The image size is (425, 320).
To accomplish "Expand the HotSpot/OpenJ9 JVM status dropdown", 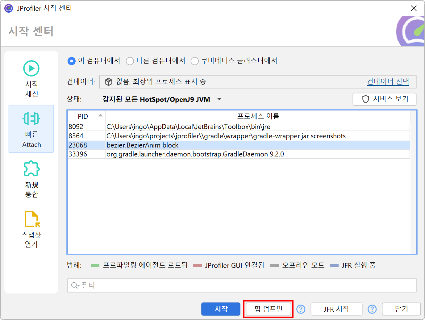I will 219,99.
